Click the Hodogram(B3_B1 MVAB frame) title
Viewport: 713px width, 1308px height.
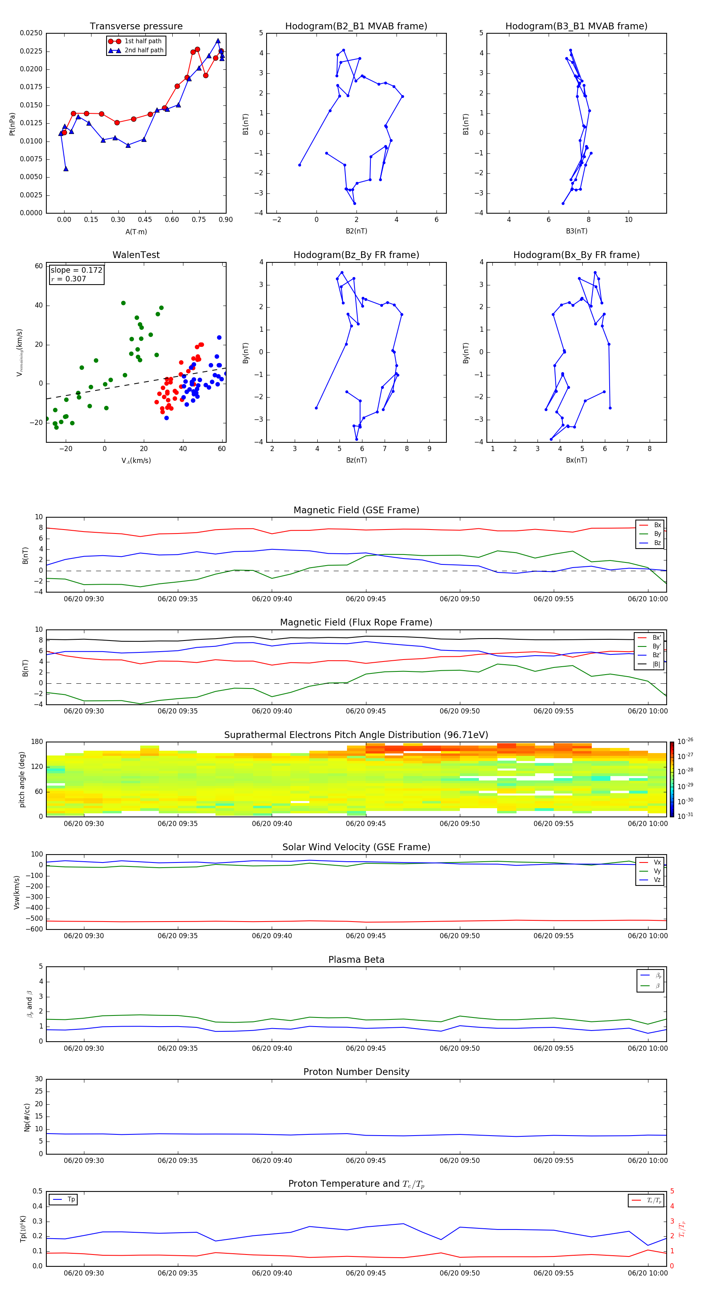576,26
